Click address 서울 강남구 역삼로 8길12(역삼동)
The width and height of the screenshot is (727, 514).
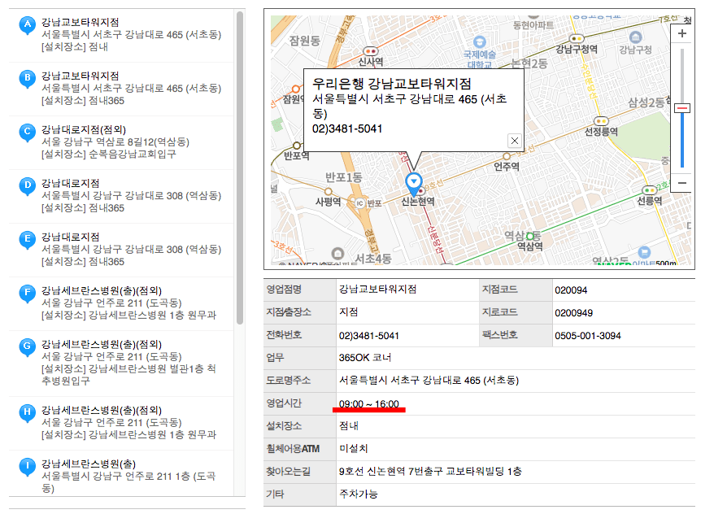115,142
